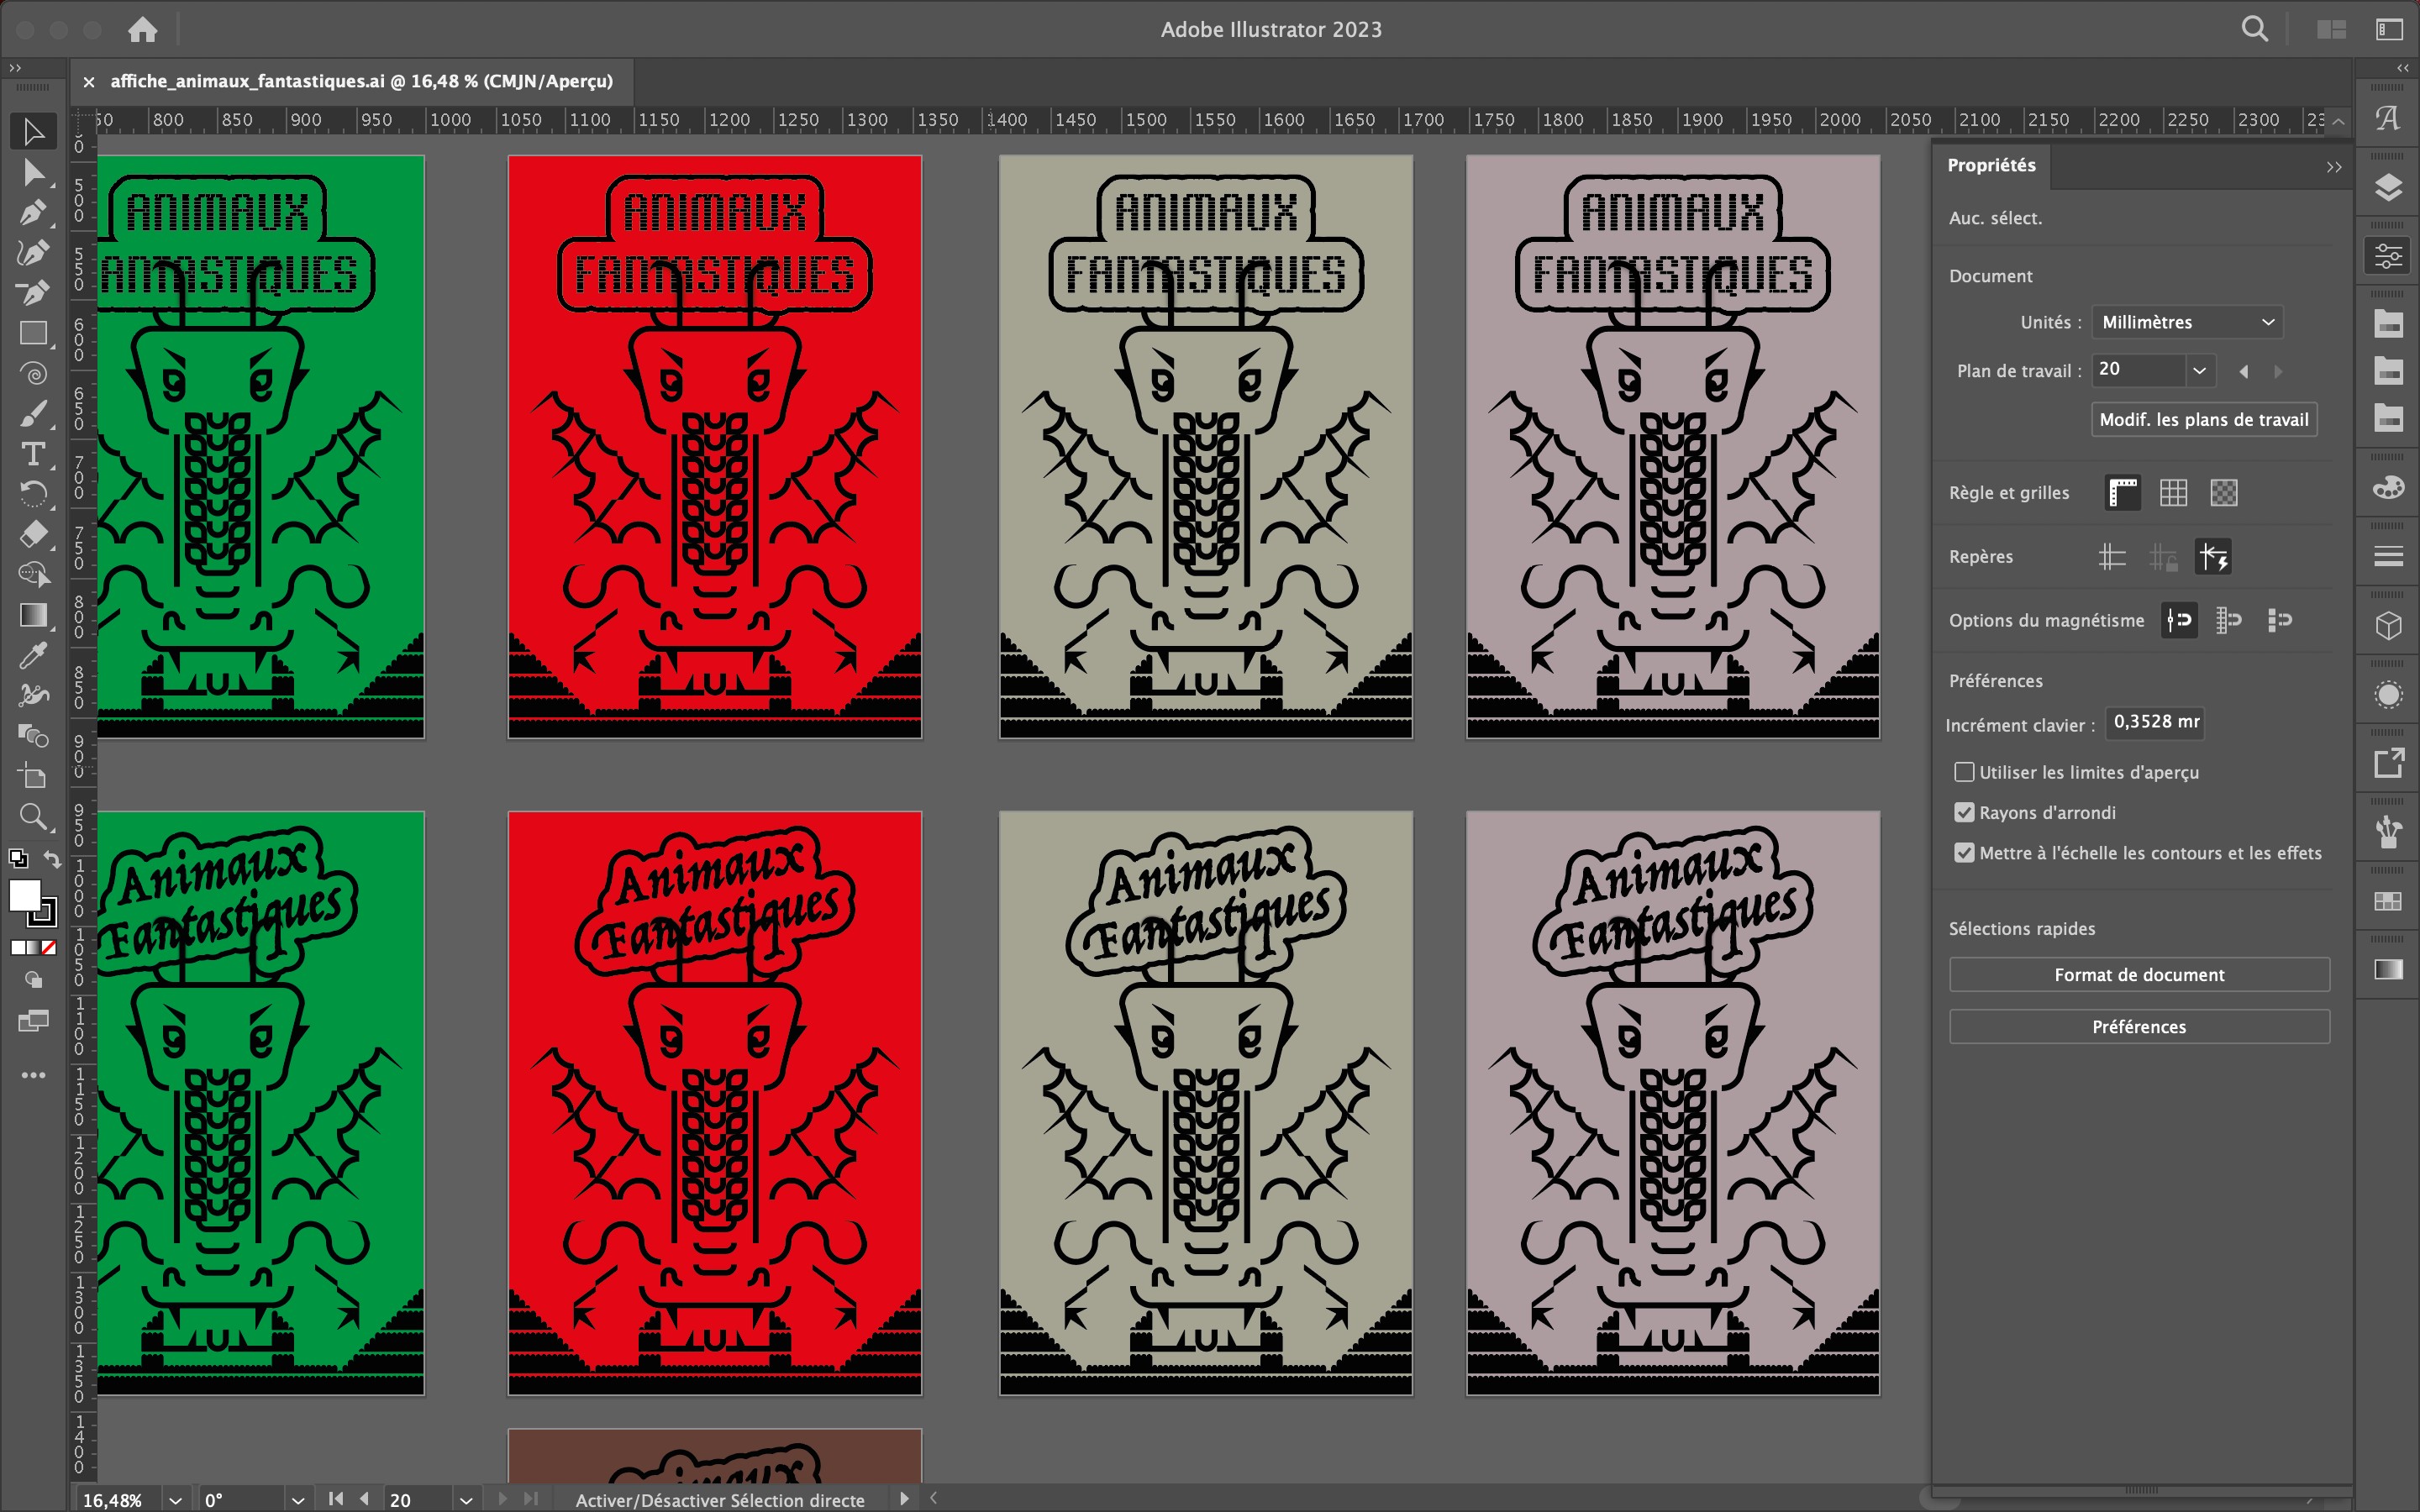
Task: Uncheck Rayons d'arrondi checkbox
Action: pyautogui.click(x=1964, y=812)
